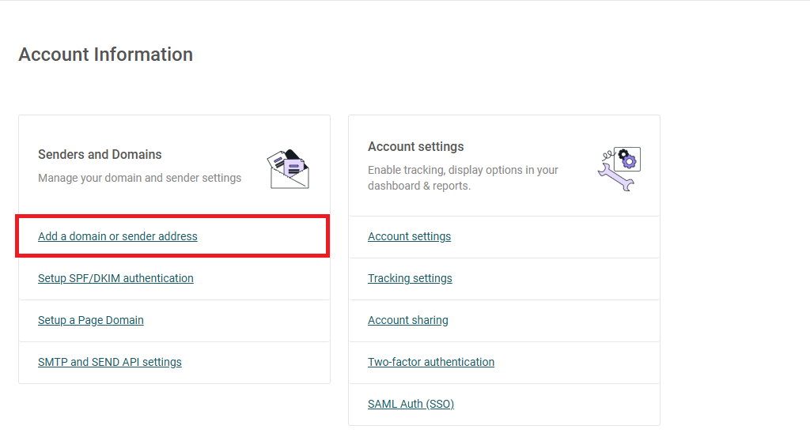Click the Account Information page title
Viewport: 810px width, 437px height.
(106, 55)
